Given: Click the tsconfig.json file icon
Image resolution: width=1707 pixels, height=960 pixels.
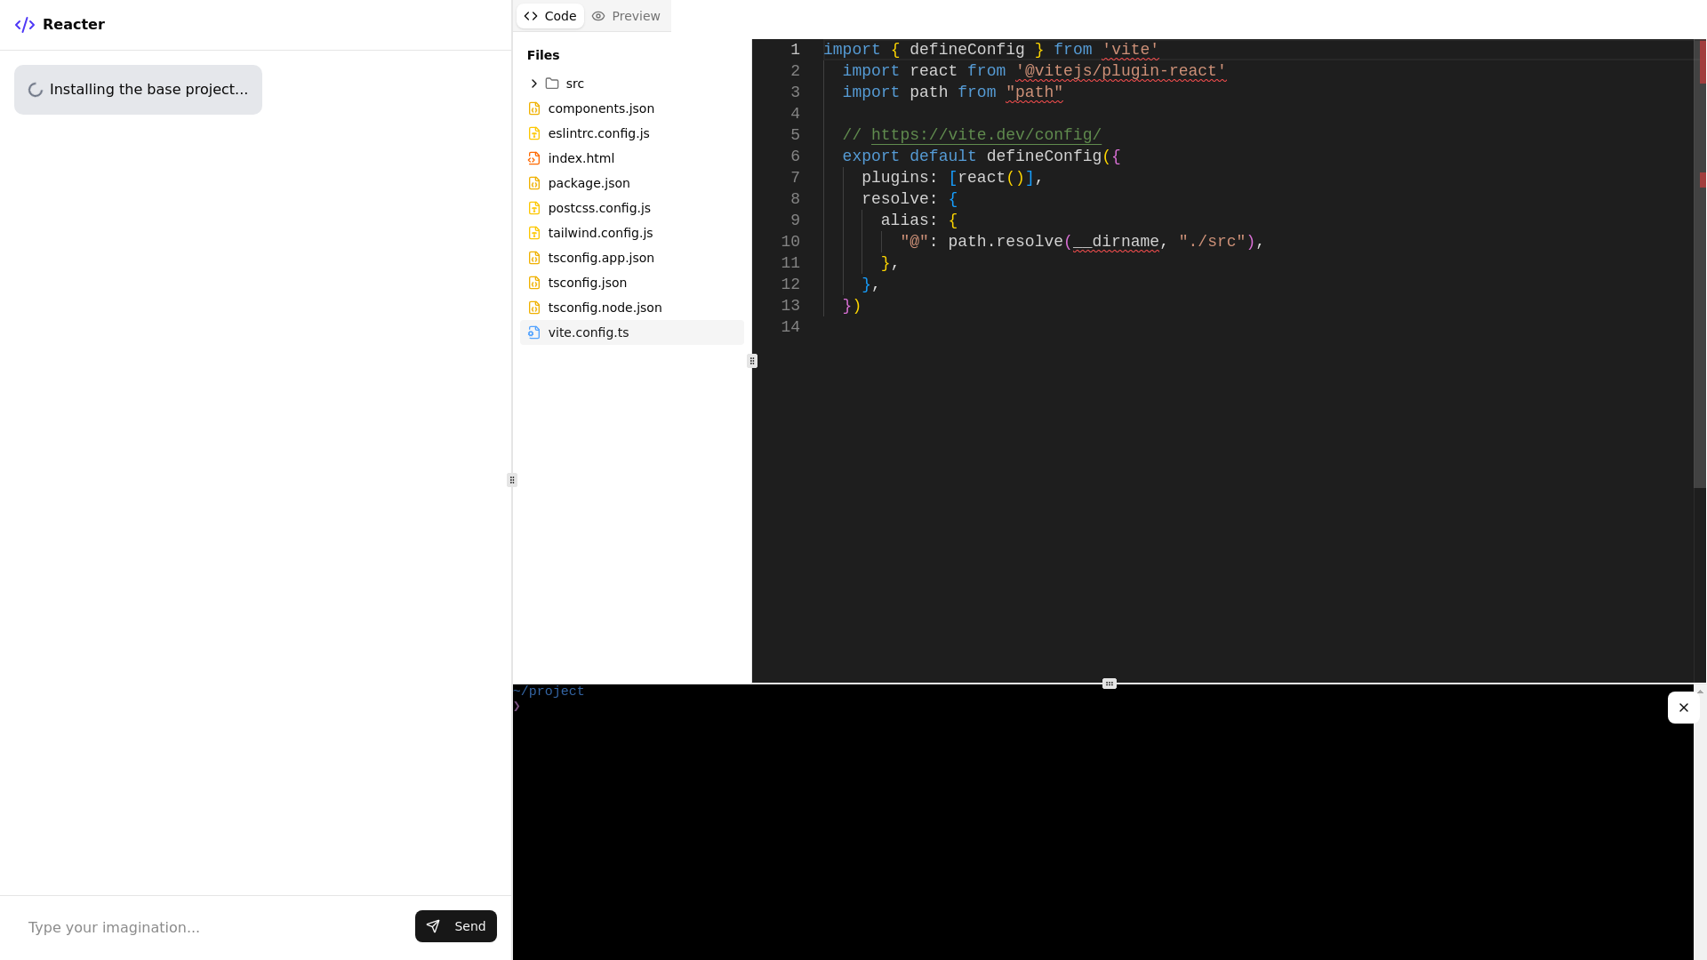Looking at the screenshot, I should tap(534, 283).
